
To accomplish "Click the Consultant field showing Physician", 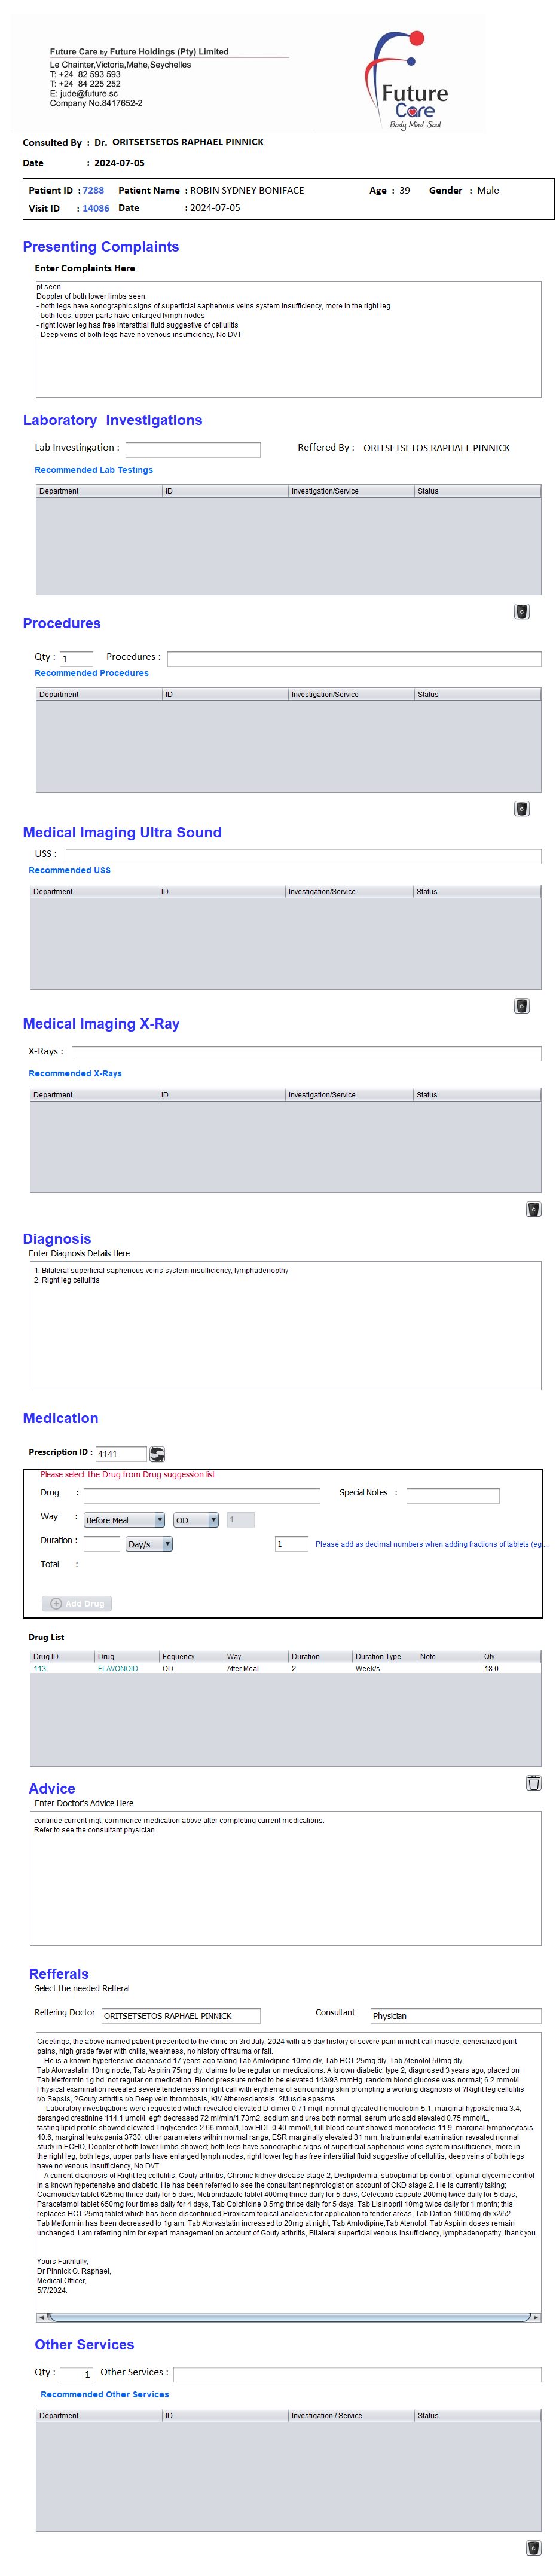I will [455, 2016].
